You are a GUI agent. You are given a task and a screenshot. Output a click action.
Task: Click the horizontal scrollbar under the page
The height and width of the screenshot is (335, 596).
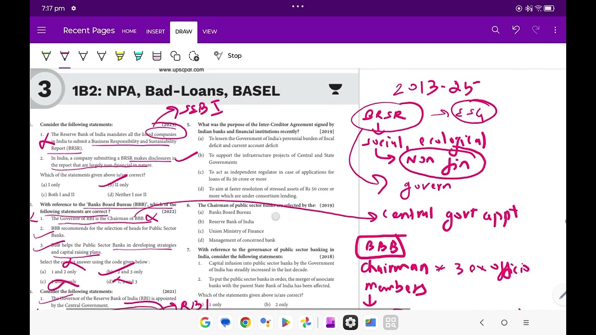coord(238,308)
